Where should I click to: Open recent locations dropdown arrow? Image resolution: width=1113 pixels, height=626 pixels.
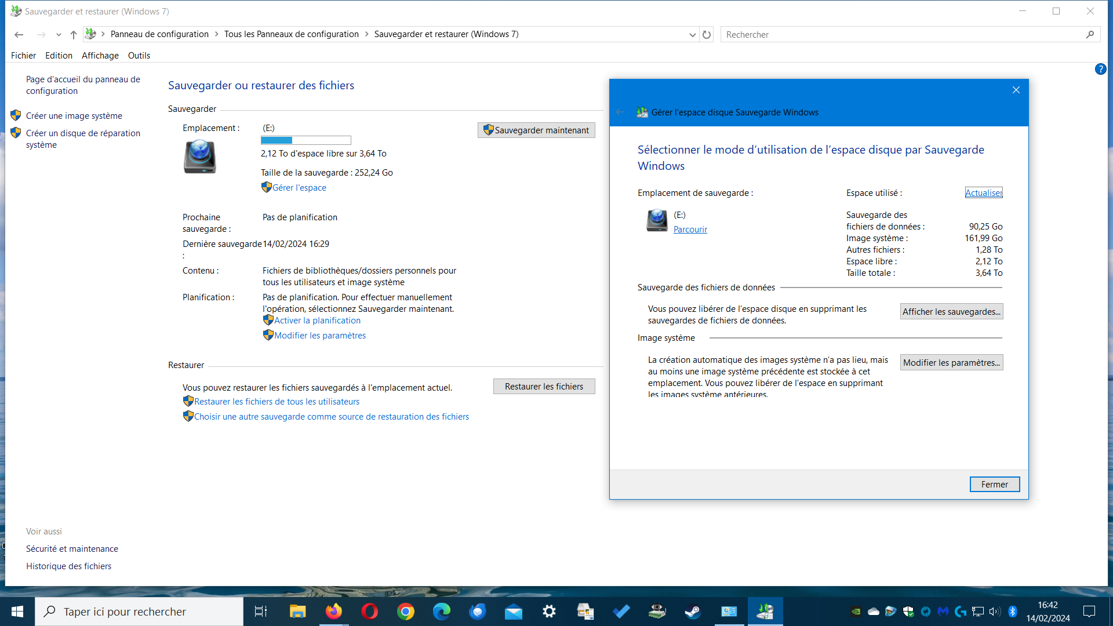[x=59, y=35]
